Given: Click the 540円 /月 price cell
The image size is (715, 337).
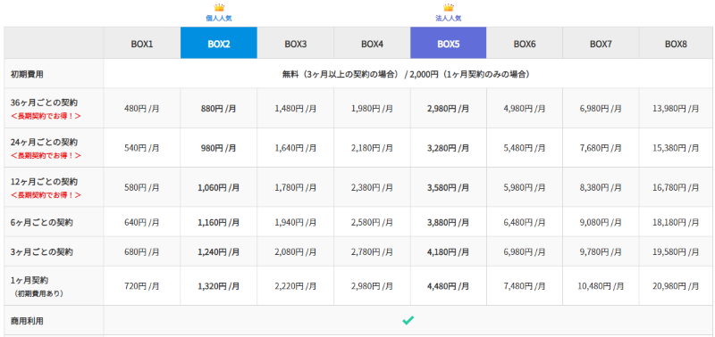Looking at the screenshot, I should [142, 148].
